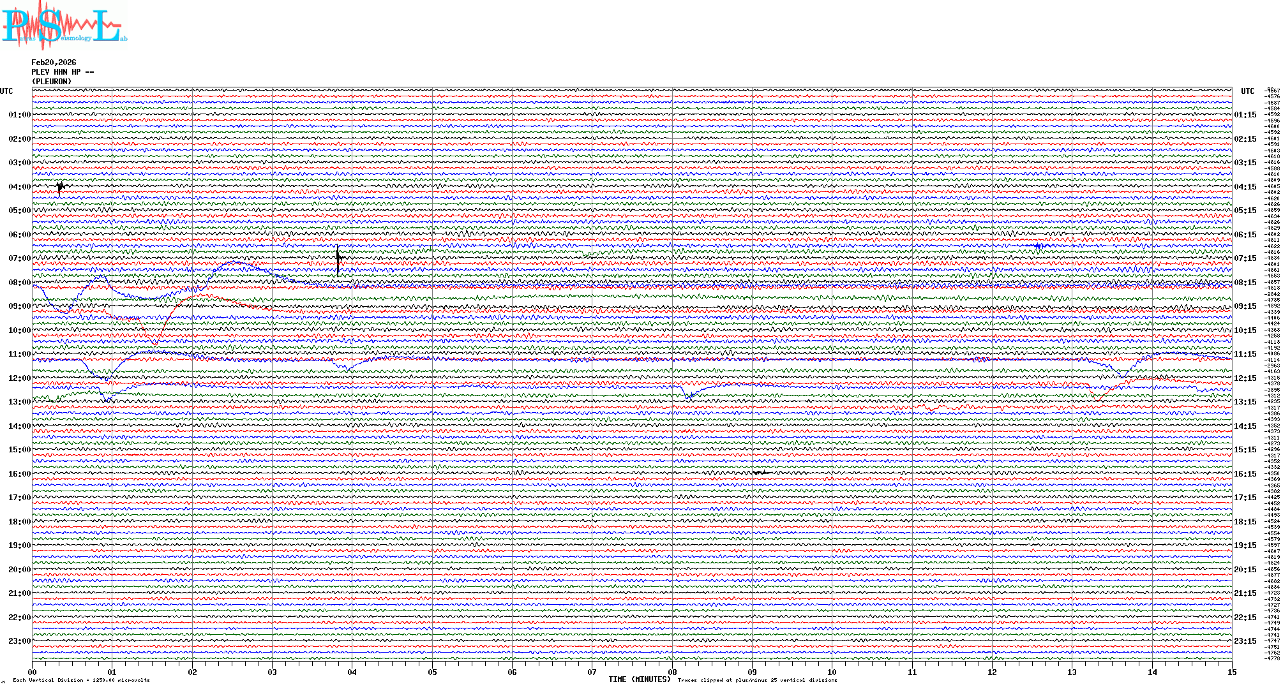This screenshot has height=689, width=1283.
Task: Click the (PLEURON) station name
Action: click(52, 82)
